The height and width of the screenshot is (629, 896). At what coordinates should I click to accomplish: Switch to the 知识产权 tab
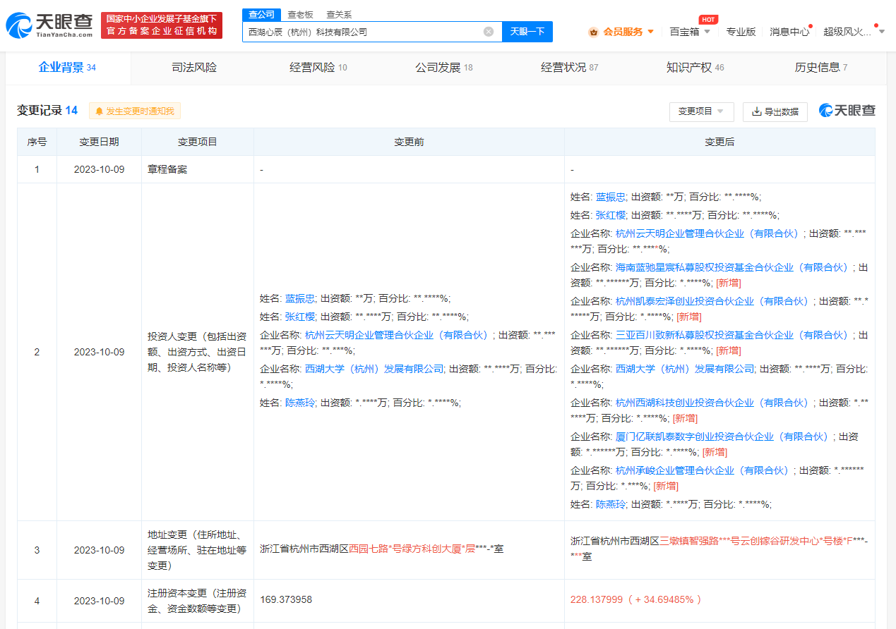[695, 68]
